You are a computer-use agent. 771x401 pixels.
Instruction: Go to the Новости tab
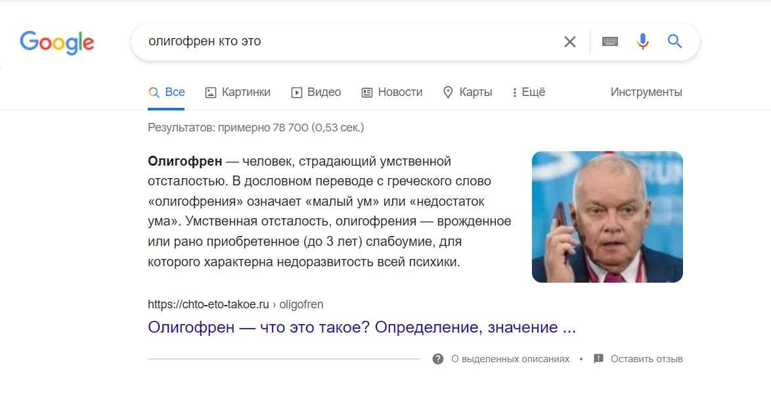(x=392, y=92)
